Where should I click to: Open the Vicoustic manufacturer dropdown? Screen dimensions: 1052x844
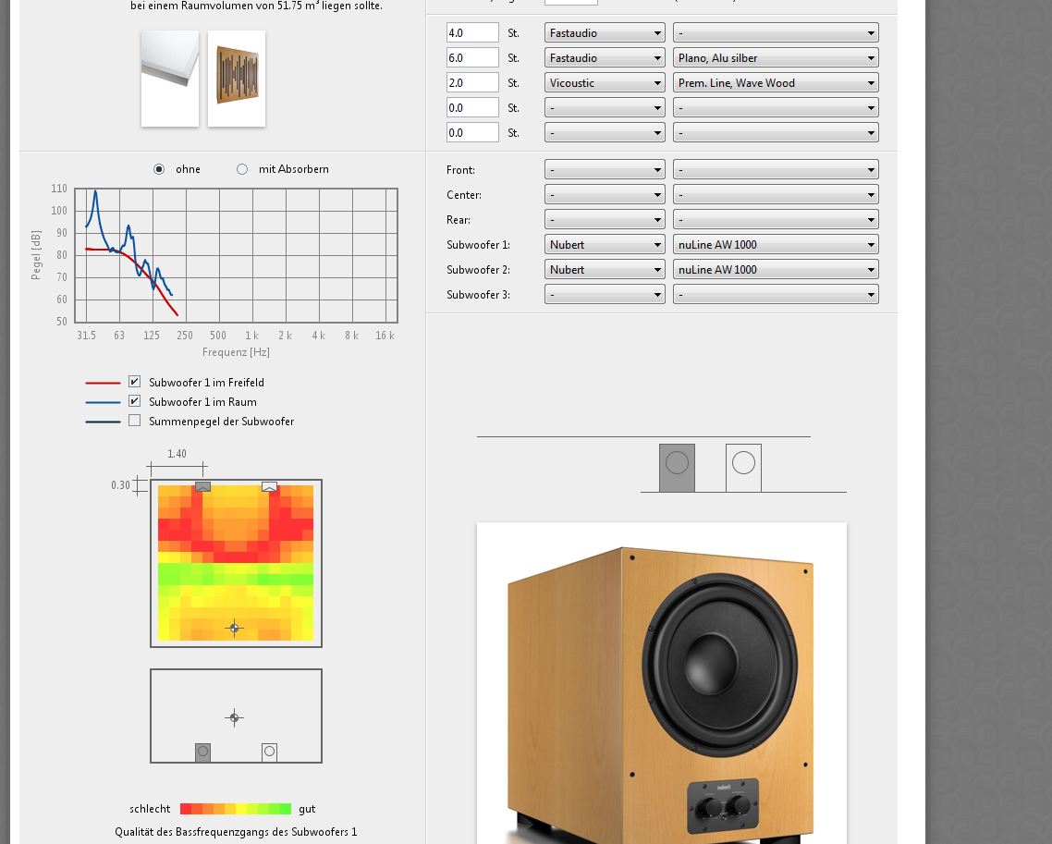pyautogui.click(x=605, y=83)
